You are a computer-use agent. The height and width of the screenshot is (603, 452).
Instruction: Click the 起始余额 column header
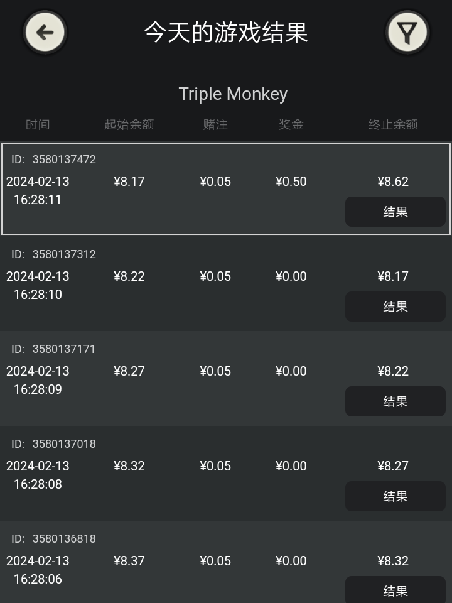tap(129, 124)
